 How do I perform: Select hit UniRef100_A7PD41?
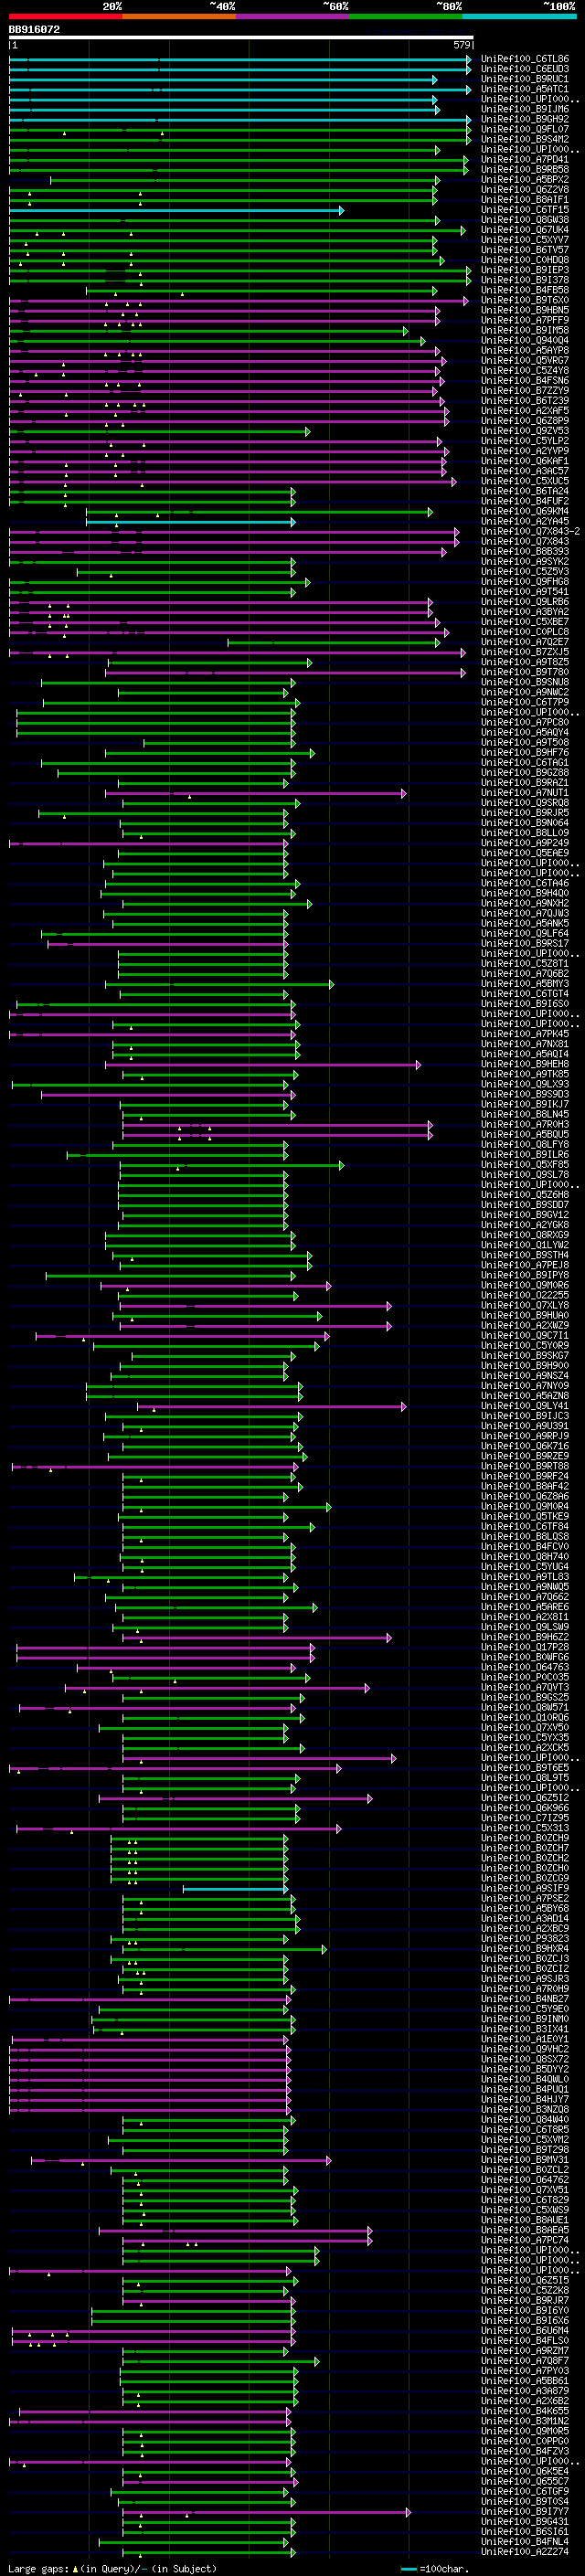[525, 159]
